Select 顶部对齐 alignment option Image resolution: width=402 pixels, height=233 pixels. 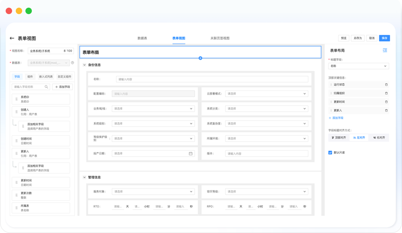click(x=339, y=137)
